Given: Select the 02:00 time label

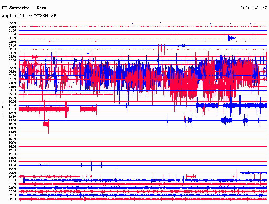Looking at the screenshot, I should click(12, 38).
